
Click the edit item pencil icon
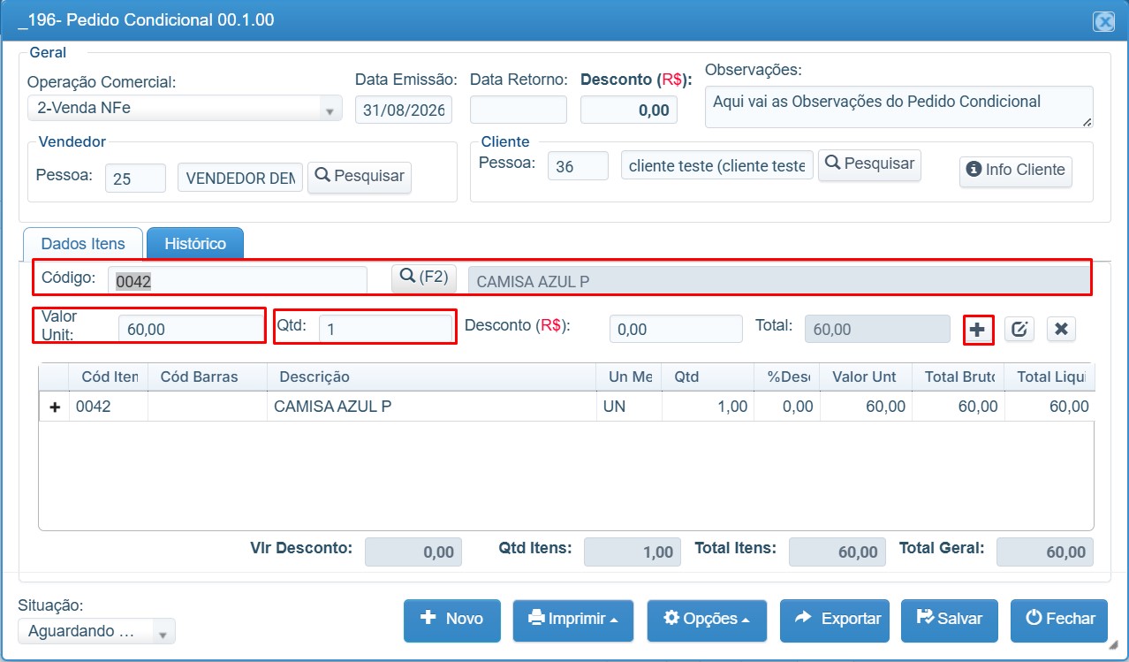(x=1019, y=330)
